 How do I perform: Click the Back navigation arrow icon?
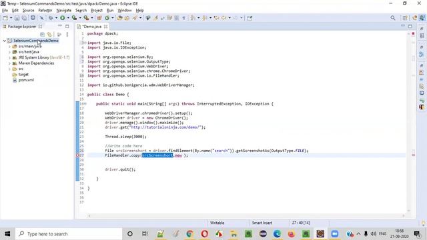(x=224, y=18)
